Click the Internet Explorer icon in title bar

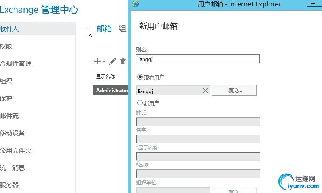click(x=135, y=4)
